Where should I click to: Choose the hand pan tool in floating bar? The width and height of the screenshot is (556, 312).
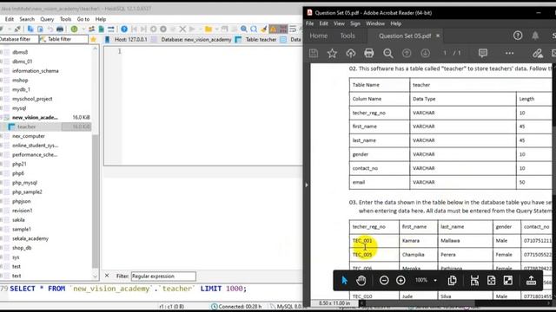click(x=361, y=280)
